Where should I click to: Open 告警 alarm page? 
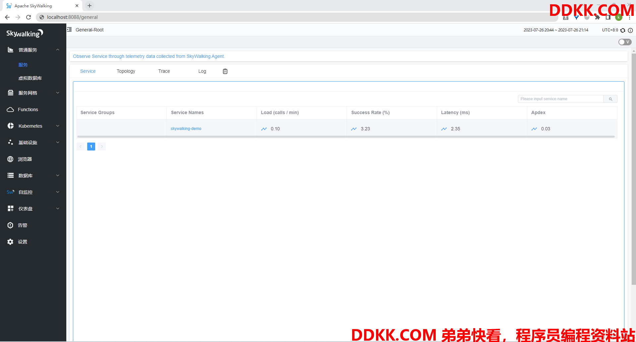coord(23,225)
